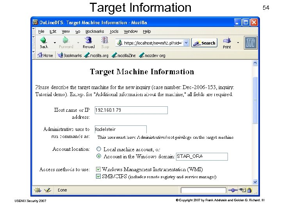Collapse the bookmarks toolbar grippy
Screen dimensions: 281x211
point(34,55)
